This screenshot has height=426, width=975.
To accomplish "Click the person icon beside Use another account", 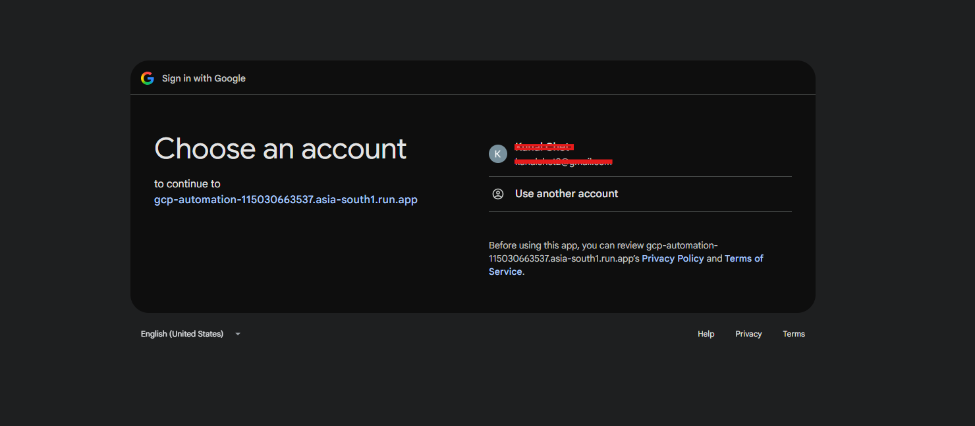I will coord(498,194).
